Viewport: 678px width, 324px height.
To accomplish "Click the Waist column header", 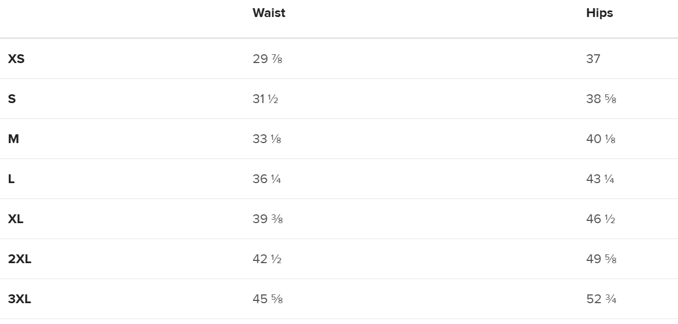I will tap(269, 13).
